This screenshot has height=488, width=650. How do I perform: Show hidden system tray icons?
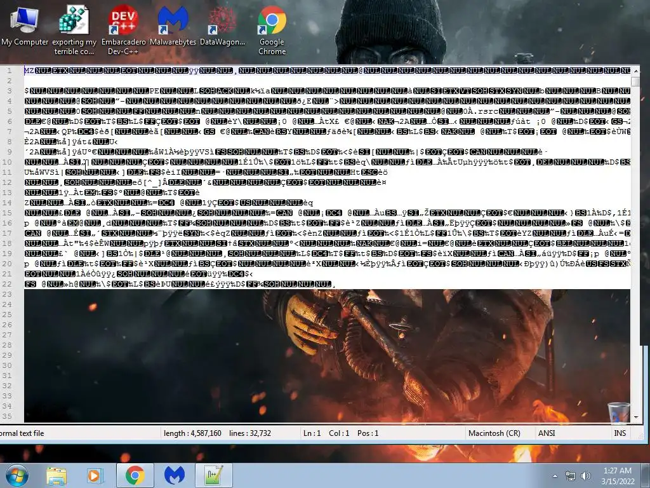pyautogui.click(x=555, y=476)
